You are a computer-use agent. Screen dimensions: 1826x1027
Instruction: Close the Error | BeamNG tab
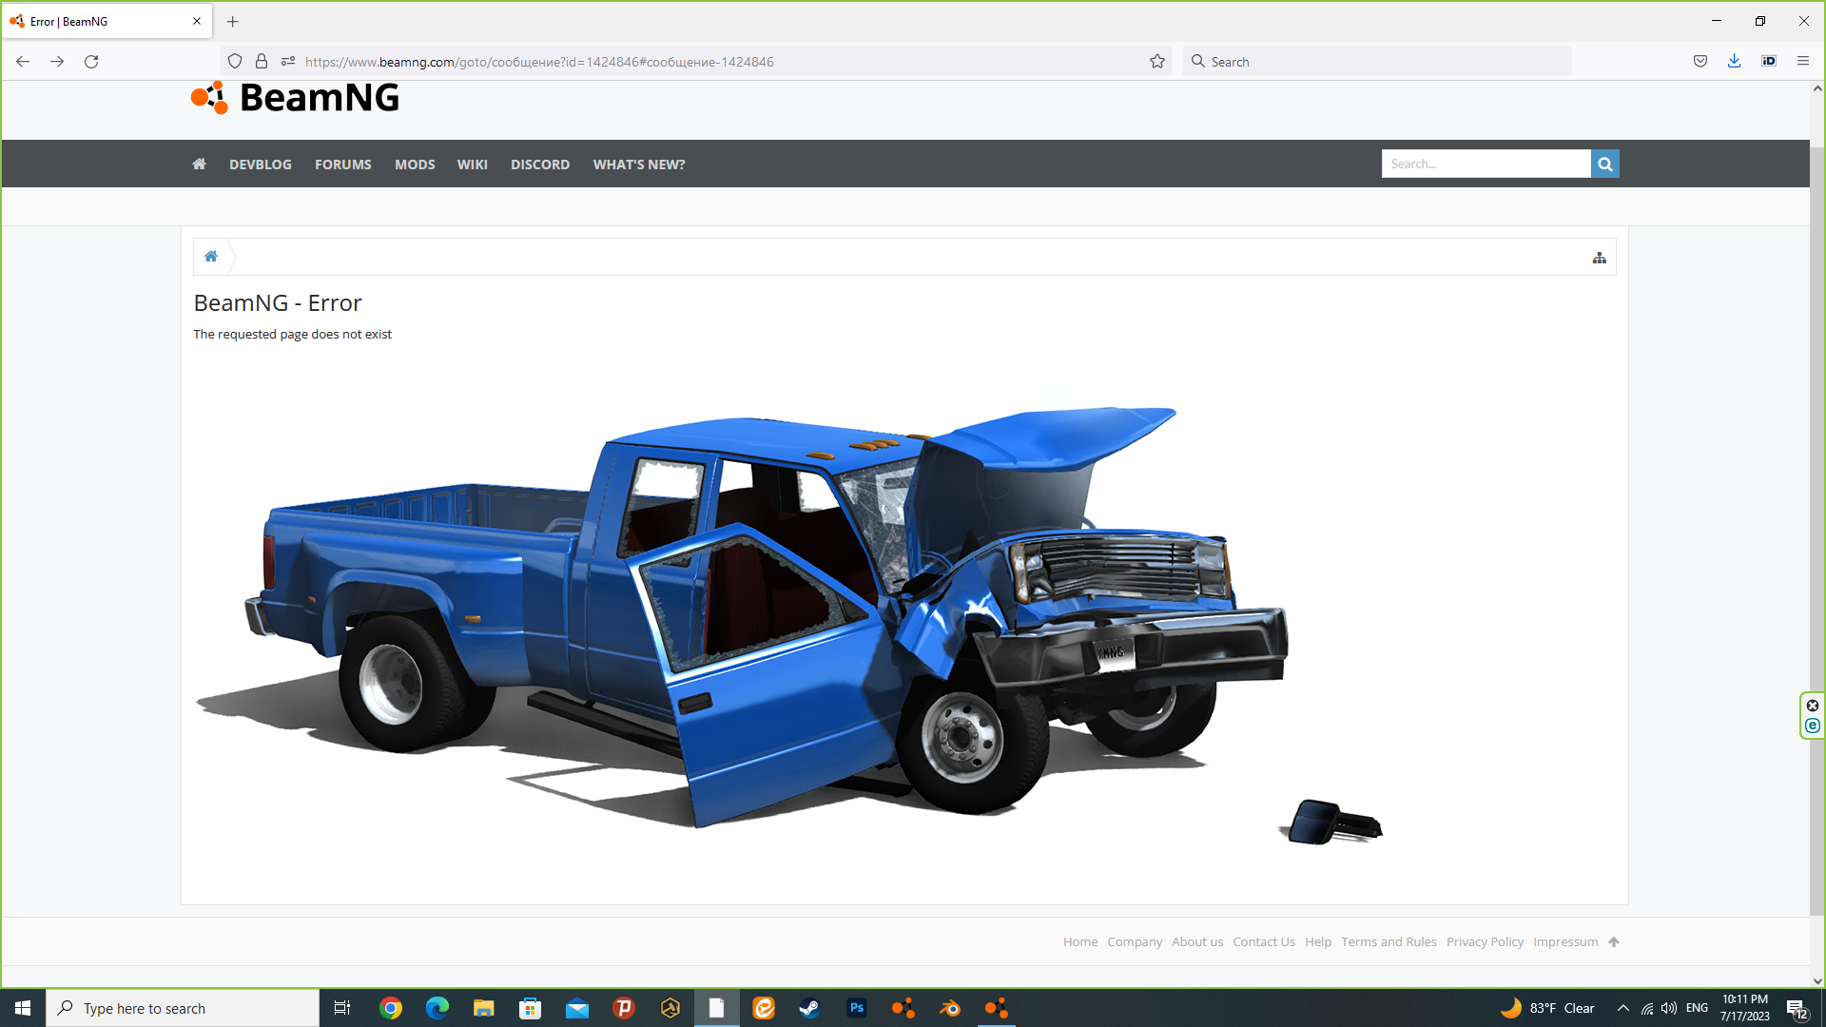197,21
